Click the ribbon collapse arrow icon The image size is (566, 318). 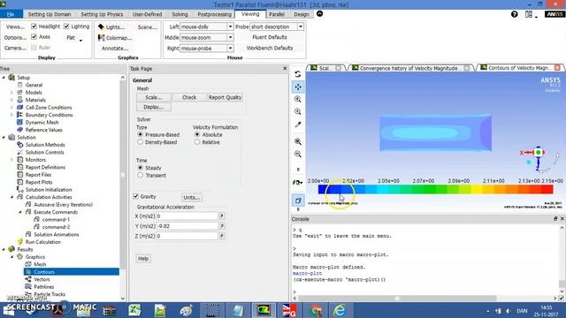pyautogui.click(x=320, y=14)
